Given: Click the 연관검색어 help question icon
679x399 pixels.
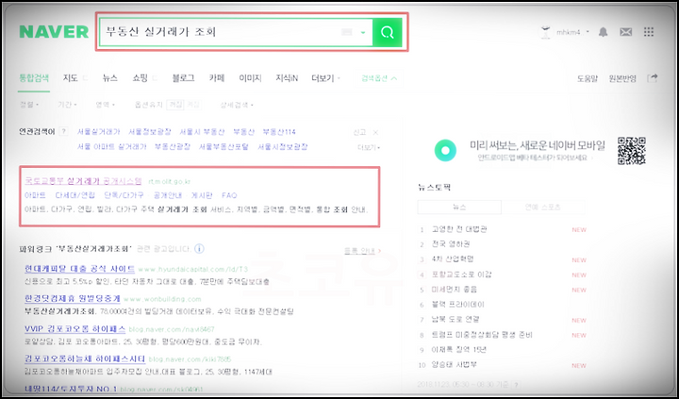Looking at the screenshot, I should tap(64, 132).
